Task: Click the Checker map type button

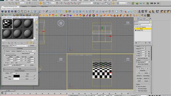Action: 32,46
